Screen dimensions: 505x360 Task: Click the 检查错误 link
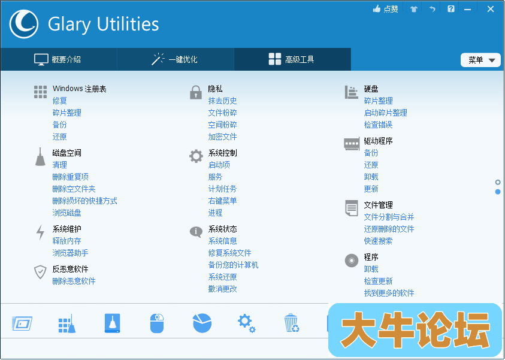point(378,125)
